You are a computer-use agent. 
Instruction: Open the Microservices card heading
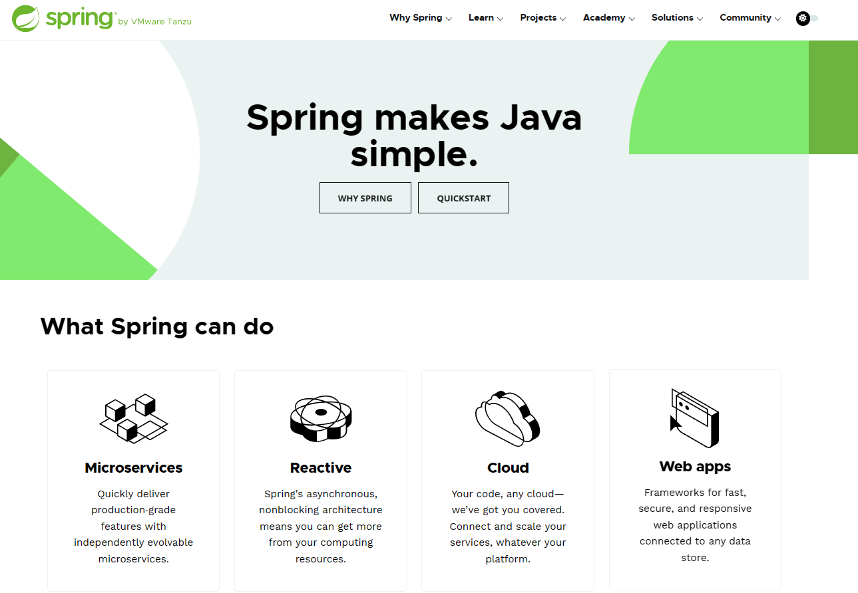click(134, 468)
